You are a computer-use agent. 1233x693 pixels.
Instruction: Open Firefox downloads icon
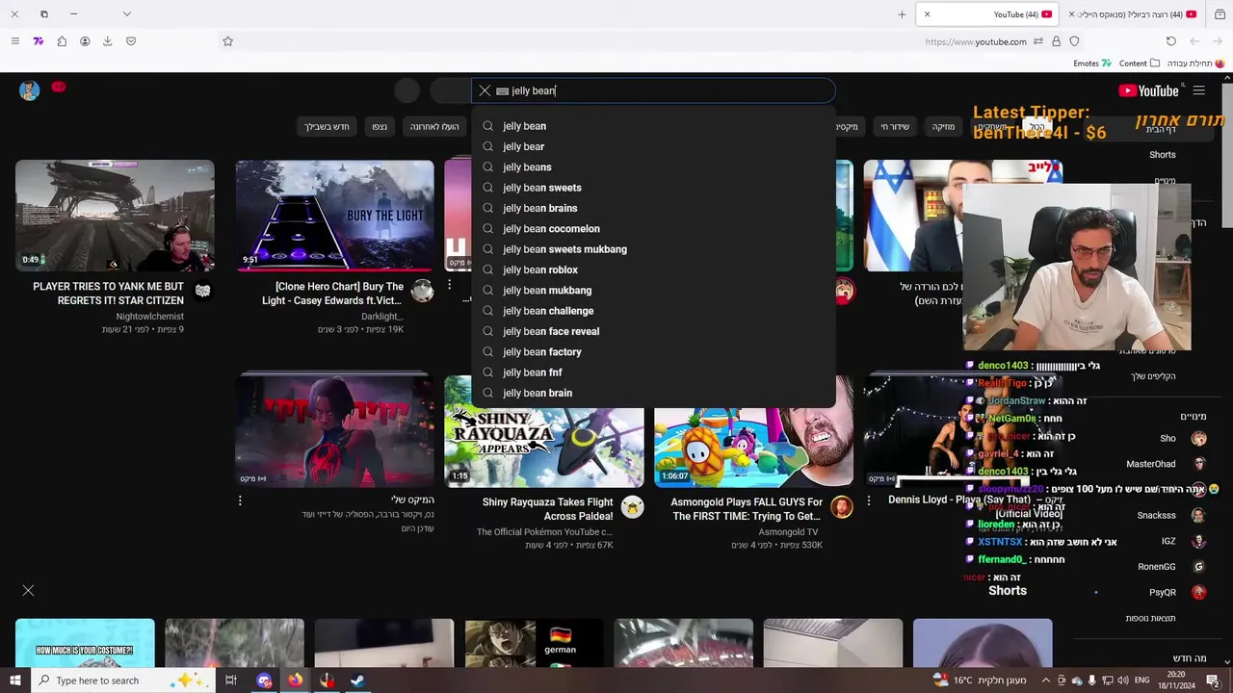pyautogui.click(x=108, y=41)
